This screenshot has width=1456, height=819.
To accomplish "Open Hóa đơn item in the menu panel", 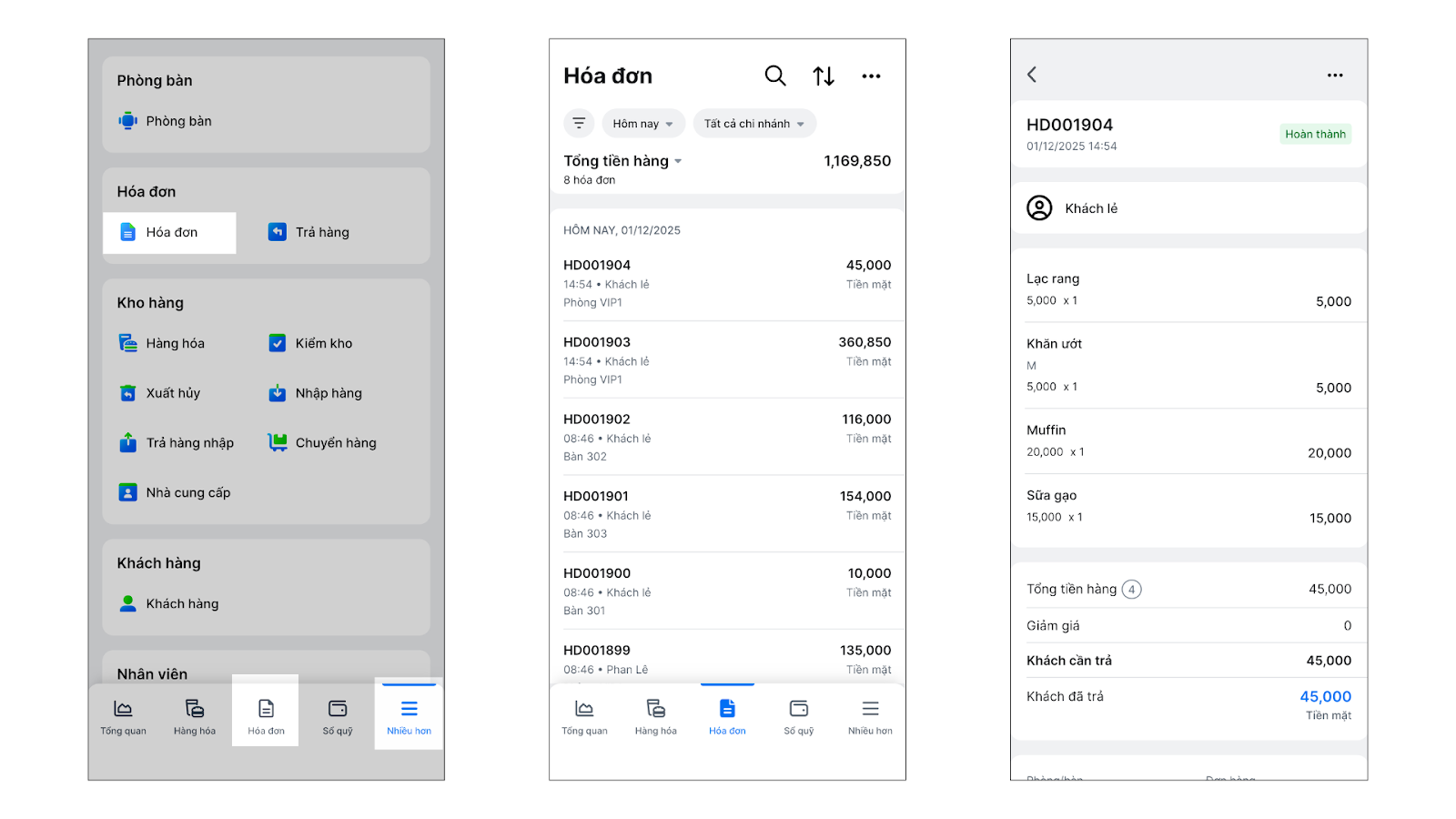I will pyautogui.click(x=169, y=233).
